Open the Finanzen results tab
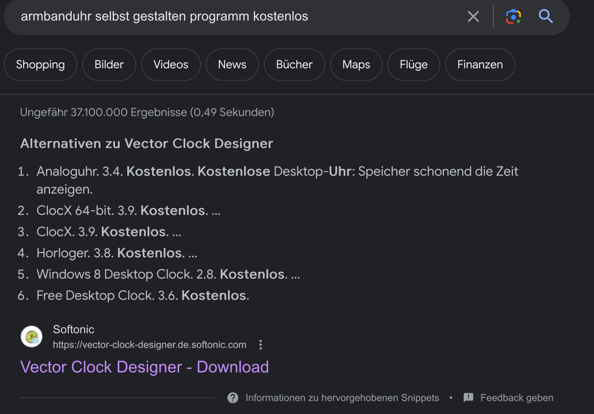Viewport: 594px width, 414px height. [480, 65]
